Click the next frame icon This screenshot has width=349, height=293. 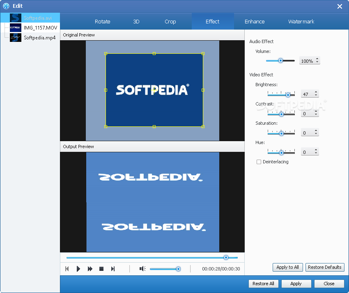click(113, 269)
